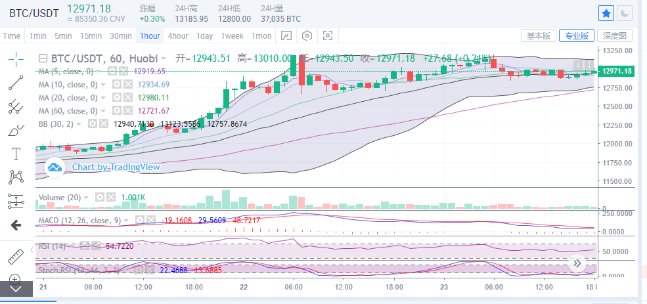Image resolution: width=647 pixels, height=304 pixels.
Task: Open the indicators chart icon in toolbar
Action: click(286, 36)
